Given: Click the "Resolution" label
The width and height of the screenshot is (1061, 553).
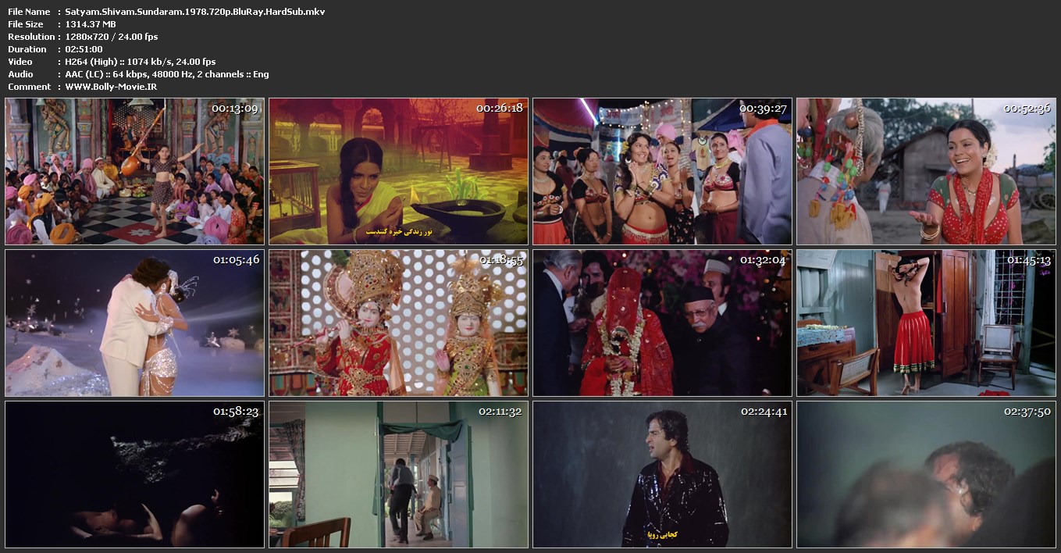Looking at the screenshot, I should click(31, 37).
